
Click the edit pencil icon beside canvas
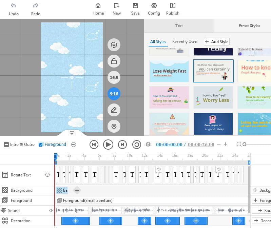(x=114, y=110)
